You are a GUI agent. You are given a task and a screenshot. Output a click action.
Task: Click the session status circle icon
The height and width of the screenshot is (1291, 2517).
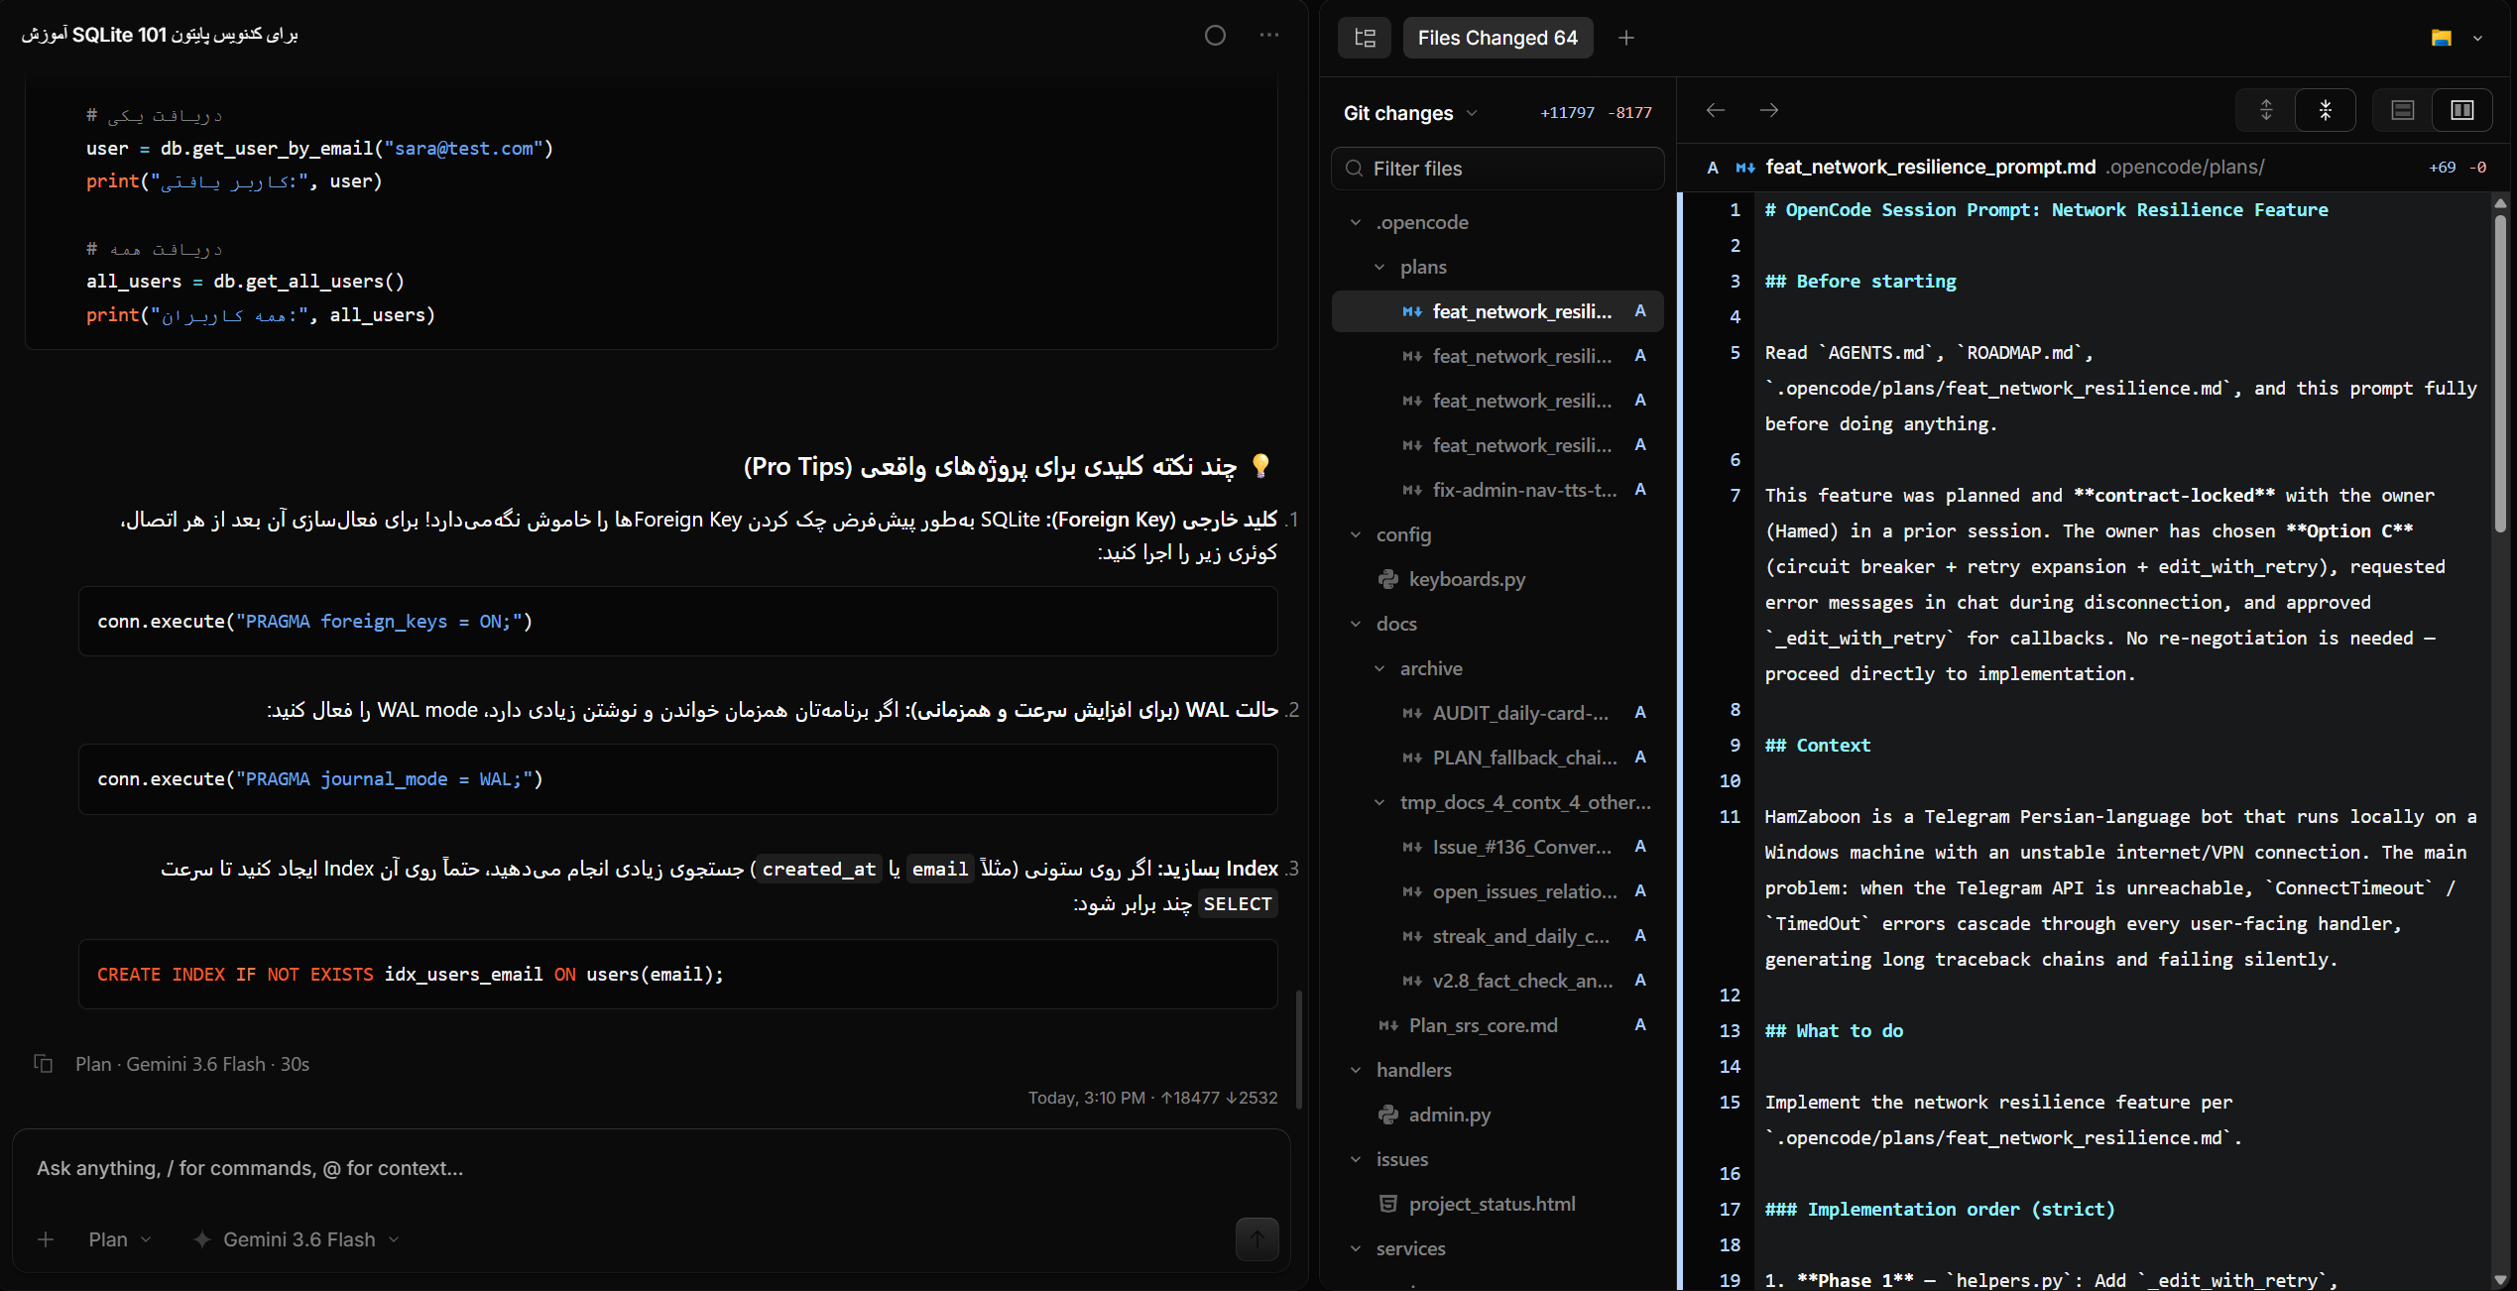(1215, 36)
